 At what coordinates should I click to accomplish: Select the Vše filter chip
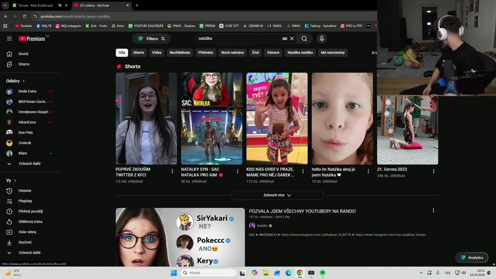[x=122, y=52]
